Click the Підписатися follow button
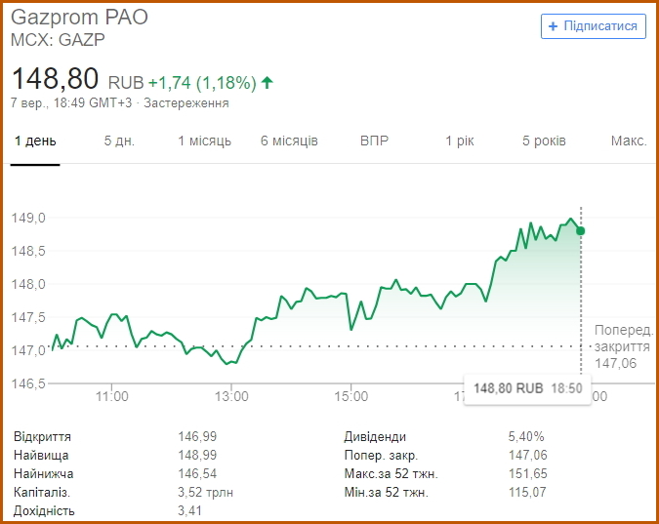The height and width of the screenshot is (524, 659). [x=593, y=26]
